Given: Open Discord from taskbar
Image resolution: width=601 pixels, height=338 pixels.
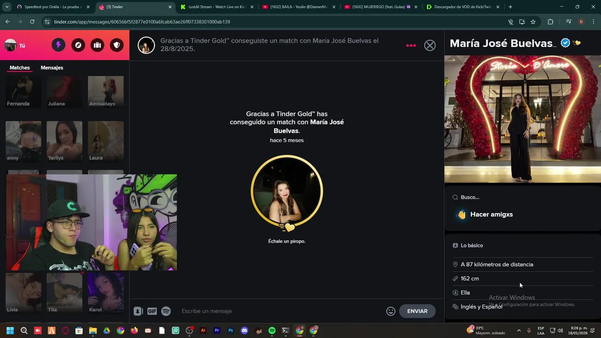Looking at the screenshot, I should [244, 330].
